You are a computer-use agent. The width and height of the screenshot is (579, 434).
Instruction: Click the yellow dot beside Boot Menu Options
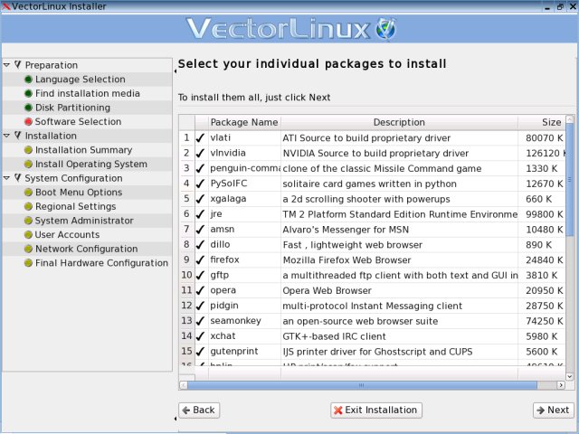point(28,193)
